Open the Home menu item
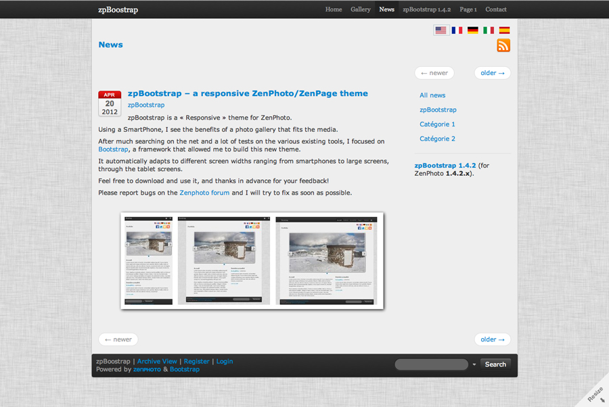 click(x=334, y=9)
